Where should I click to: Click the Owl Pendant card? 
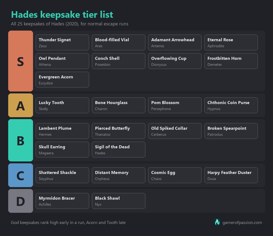(62, 61)
